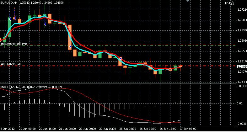Click the chart shift triangle marker at top
The height and width of the screenshot is (132, 247).
(188, 2)
